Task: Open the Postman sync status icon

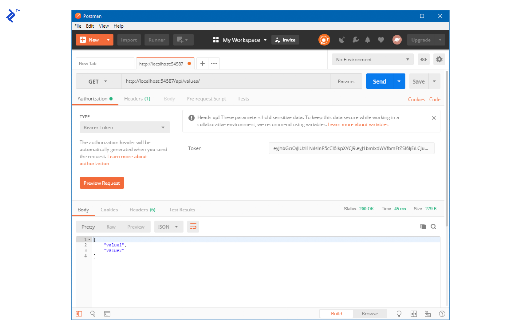Action: coord(324,40)
